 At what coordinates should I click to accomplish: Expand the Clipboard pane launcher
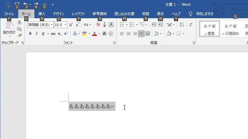click(23, 43)
